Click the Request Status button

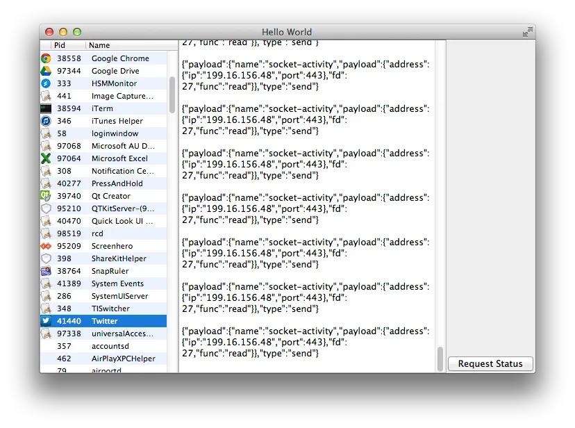tap(490, 363)
